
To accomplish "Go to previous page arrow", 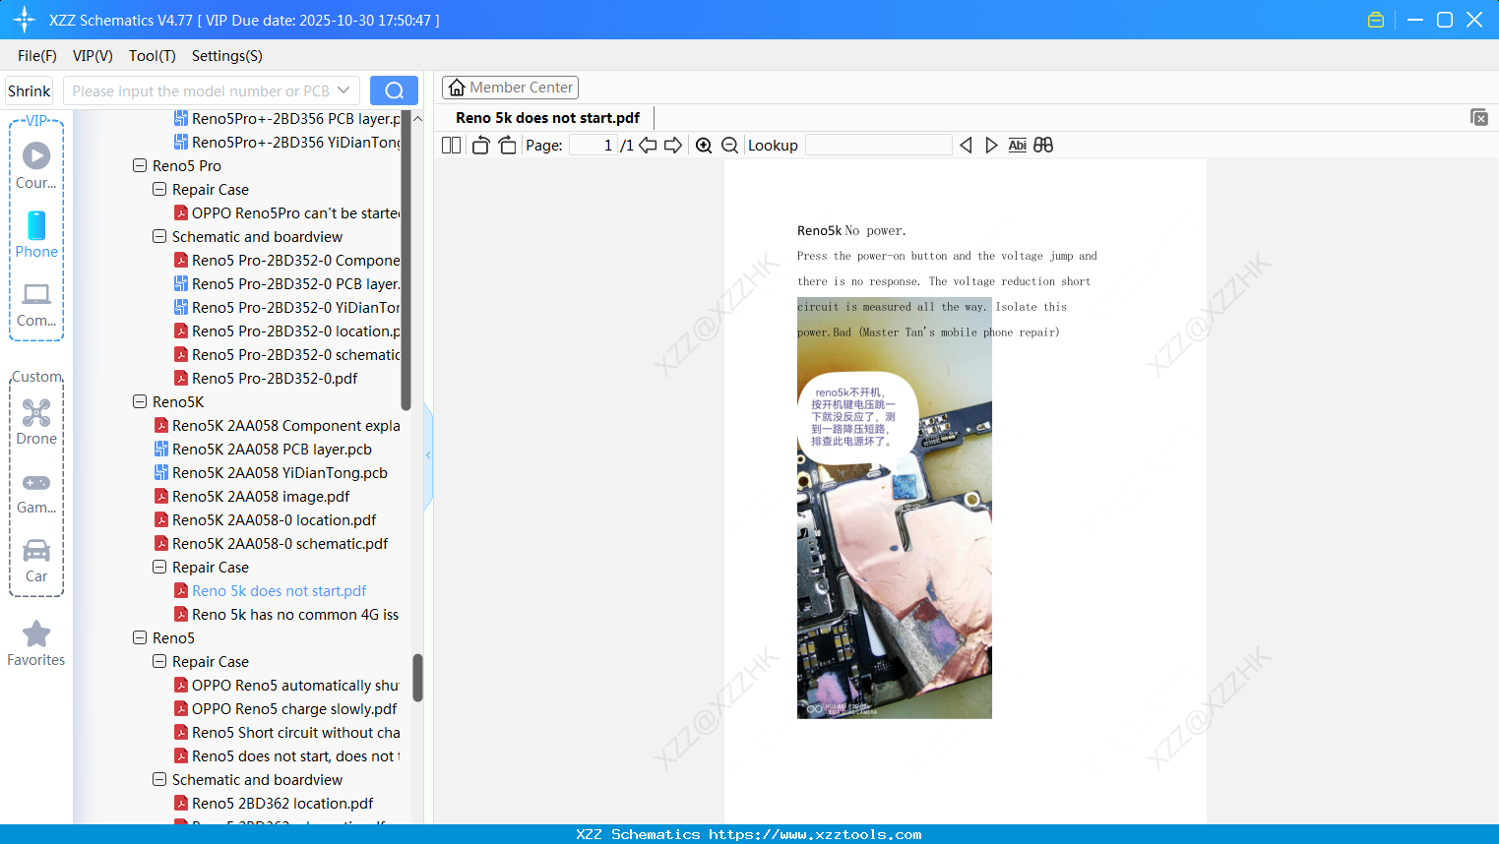I will click(648, 146).
